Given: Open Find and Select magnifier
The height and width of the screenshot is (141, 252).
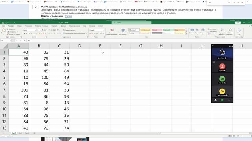Looking at the screenshot, I should tap(230, 32).
